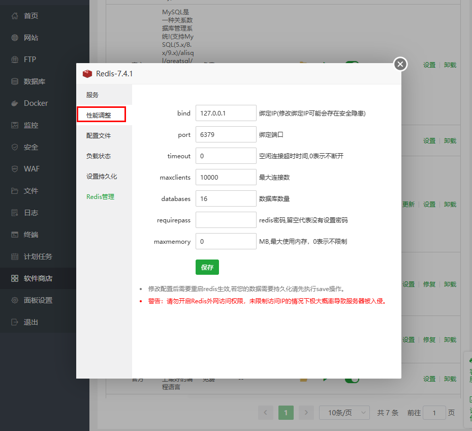This screenshot has height=431, width=472.
Task: Click the bind IP address field
Action: [226, 113]
